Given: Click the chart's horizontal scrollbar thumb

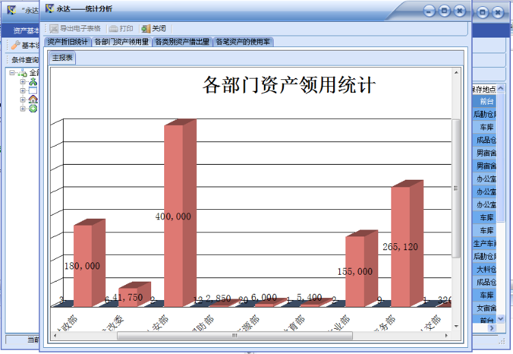Looking at the screenshot, I should click(235, 336).
